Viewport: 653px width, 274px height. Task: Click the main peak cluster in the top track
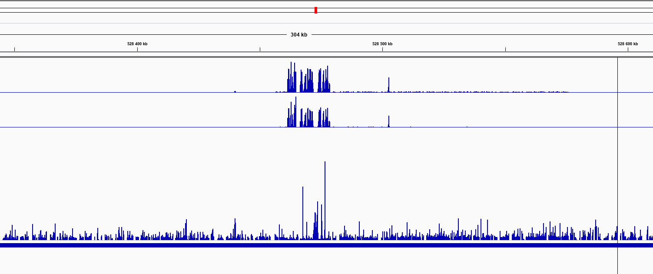click(x=308, y=80)
